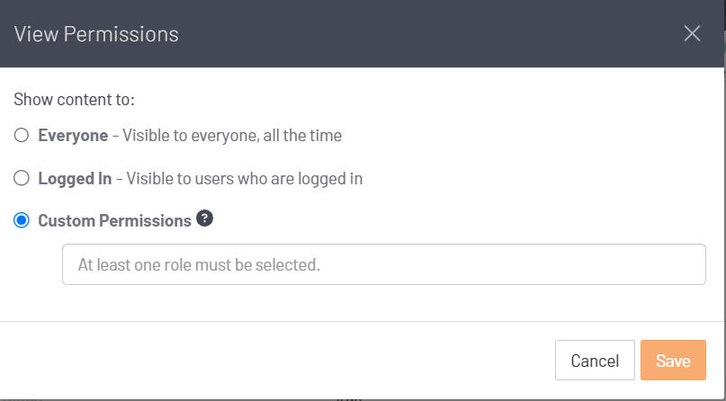Select the Everyone radio button
The width and height of the screenshot is (726, 401).
coord(22,136)
